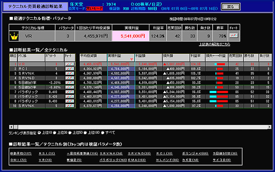Select the 上位30 ranking radio button
275x172 pixels.
point(55,133)
